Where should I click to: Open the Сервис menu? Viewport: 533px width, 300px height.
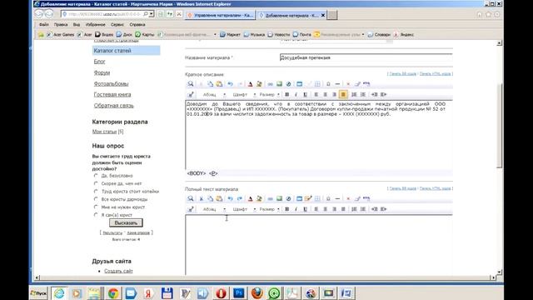click(x=117, y=24)
